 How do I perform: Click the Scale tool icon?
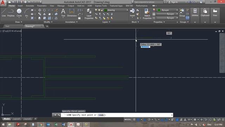45,18
